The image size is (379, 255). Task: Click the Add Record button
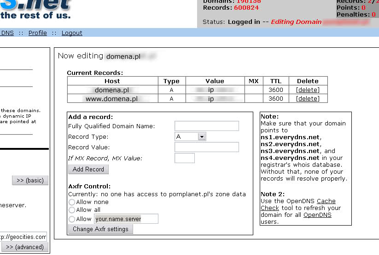[88, 169]
